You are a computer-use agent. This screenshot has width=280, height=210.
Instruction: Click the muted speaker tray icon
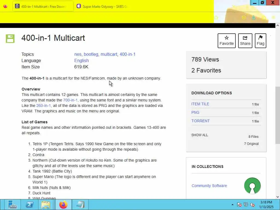coord(252,205)
